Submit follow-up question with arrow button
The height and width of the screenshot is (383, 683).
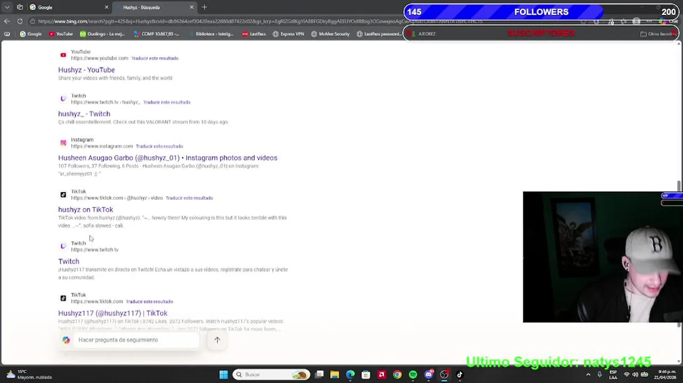point(217,340)
